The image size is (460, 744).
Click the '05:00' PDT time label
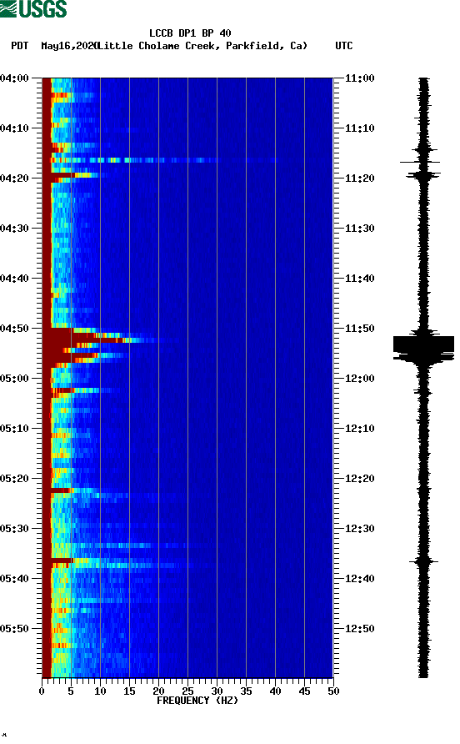click(15, 379)
